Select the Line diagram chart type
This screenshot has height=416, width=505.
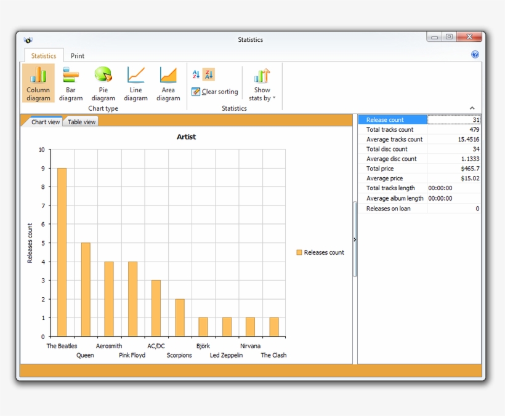(135, 83)
